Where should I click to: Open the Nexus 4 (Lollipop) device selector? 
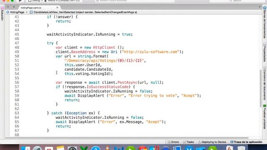63,1
